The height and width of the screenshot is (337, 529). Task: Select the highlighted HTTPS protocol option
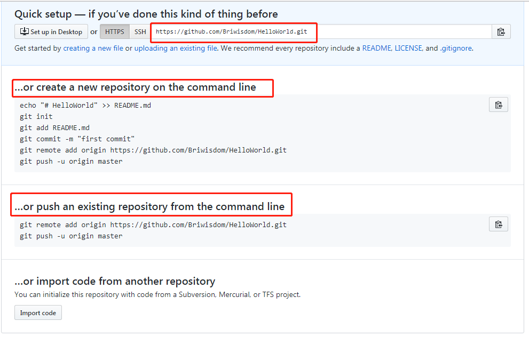(x=114, y=31)
